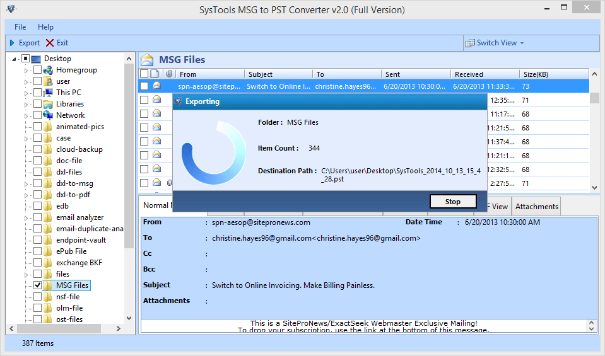Image resolution: width=605 pixels, height=356 pixels.
Task: Stop the export process
Action: pos(453,202)
